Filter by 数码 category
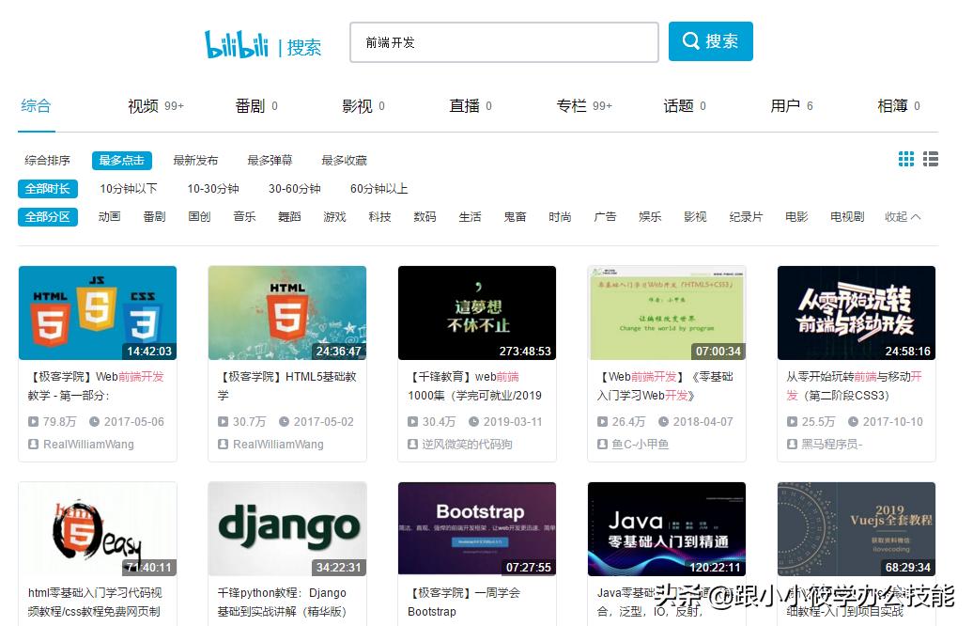 (425, 217)
